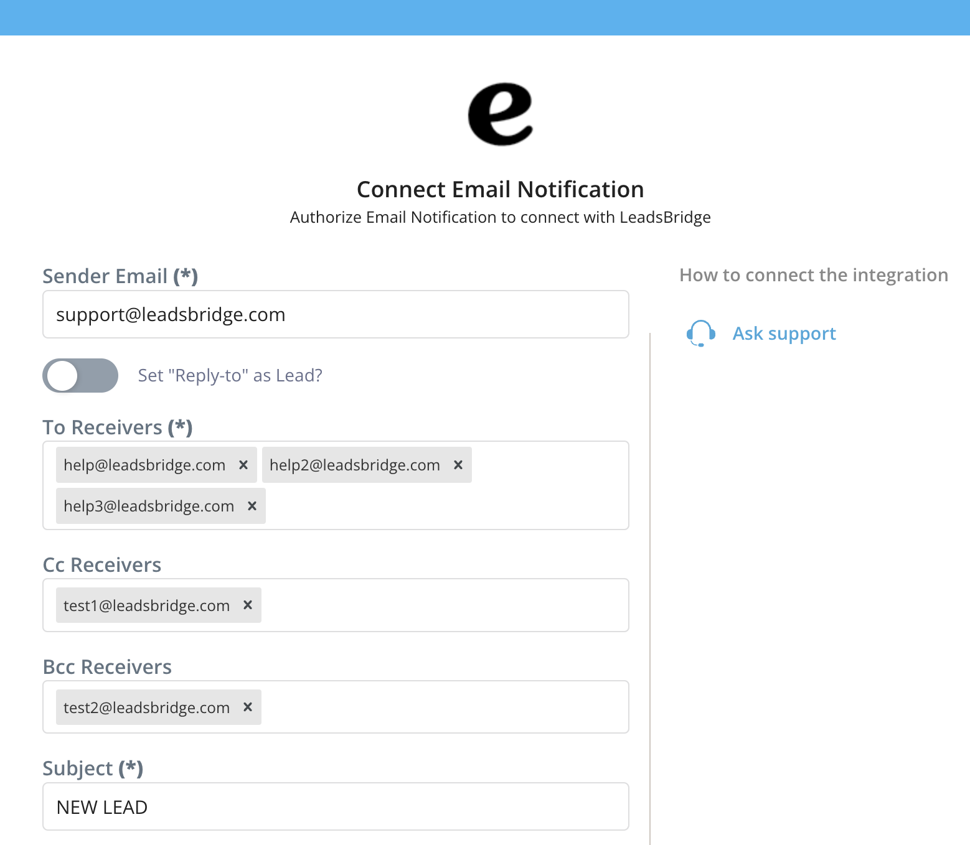This screenshot has width=970, height=845.
Task: Remove test1@leadsbridge.com from Cc Receivers
Action: point(248,605)
